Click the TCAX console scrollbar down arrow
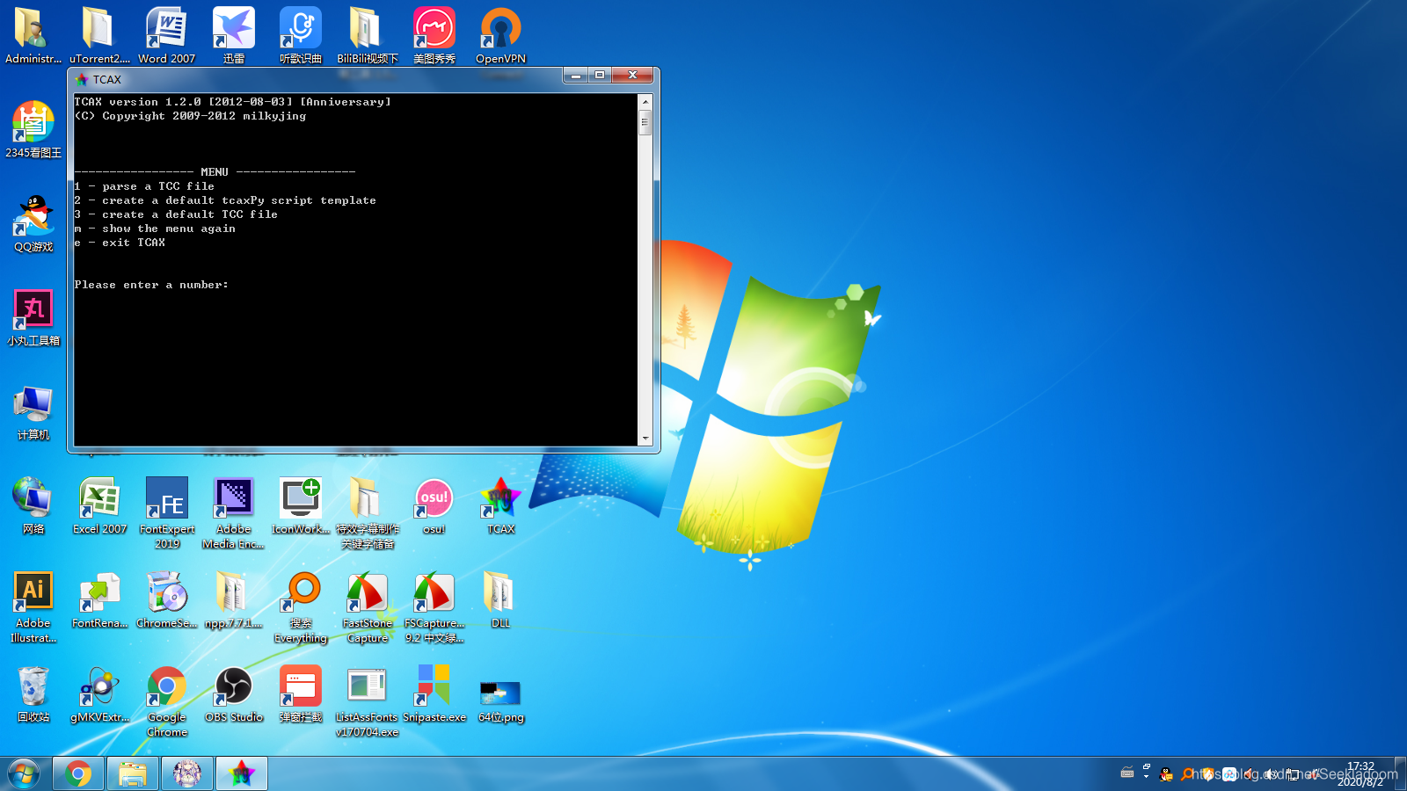Image resolution: width=1407 pixels, height=791 pixels. tap(645, 438)
